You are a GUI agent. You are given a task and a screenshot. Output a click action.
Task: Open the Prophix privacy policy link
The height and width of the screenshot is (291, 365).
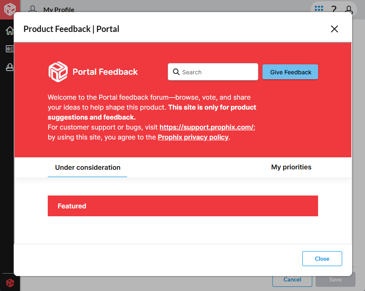click(x=193, y=137)
